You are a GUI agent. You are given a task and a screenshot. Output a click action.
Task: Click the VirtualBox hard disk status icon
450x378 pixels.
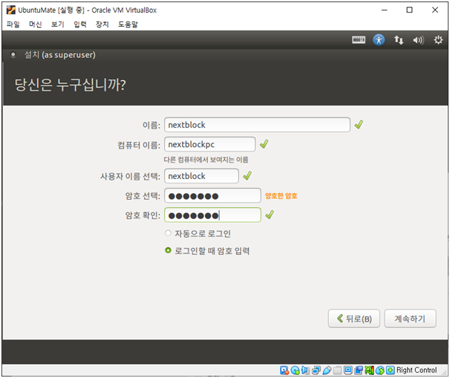[284, 371]
